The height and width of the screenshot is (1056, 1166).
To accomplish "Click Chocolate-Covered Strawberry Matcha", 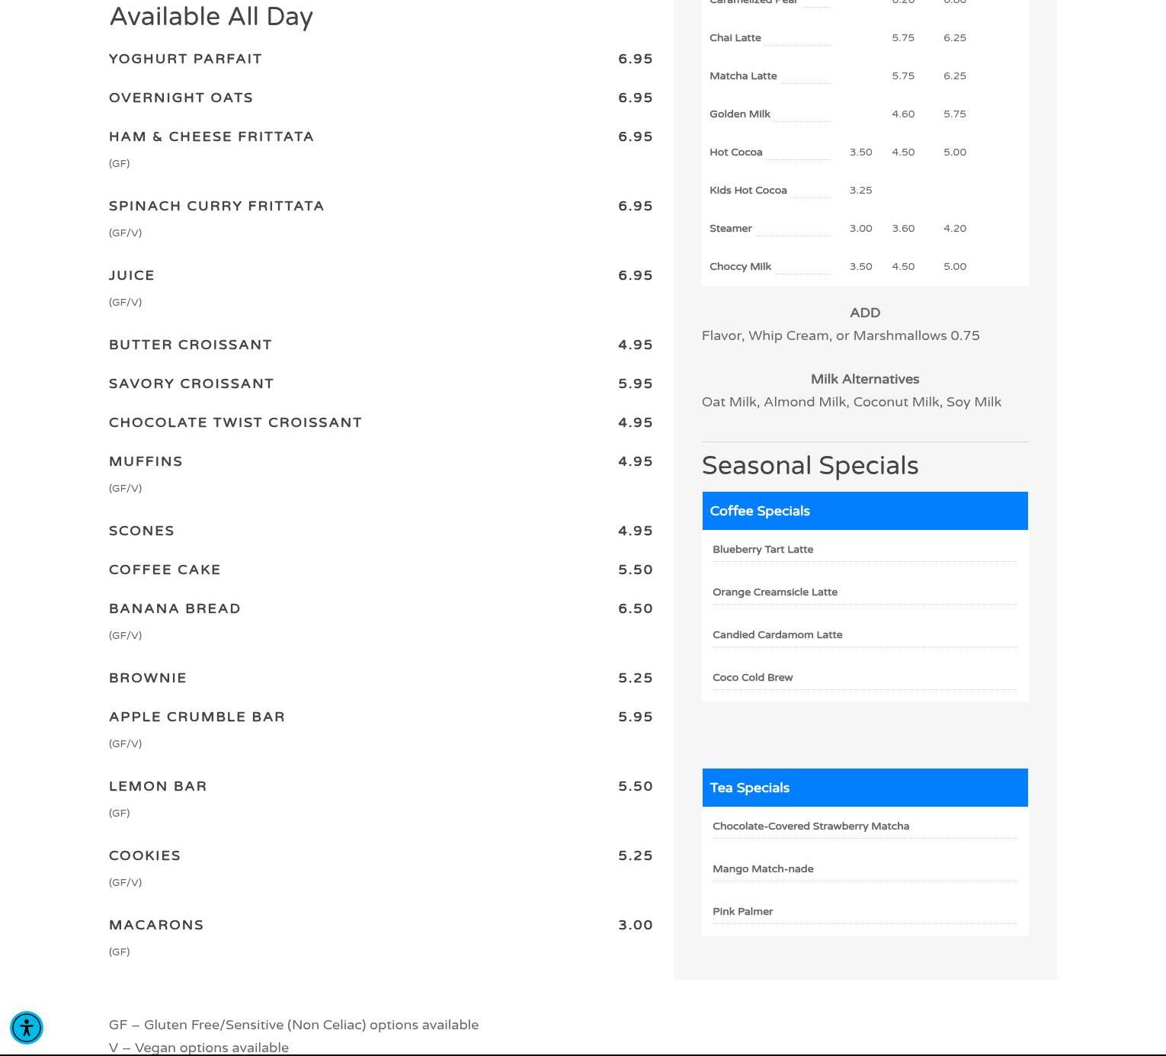I will (811, 827).
